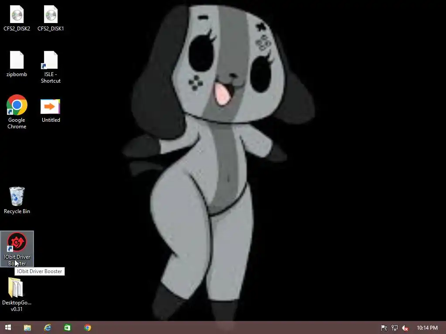Launch Chrome from the taskbar
The height and width of the screenshot is (334, 446).
[x=88, y=327]
